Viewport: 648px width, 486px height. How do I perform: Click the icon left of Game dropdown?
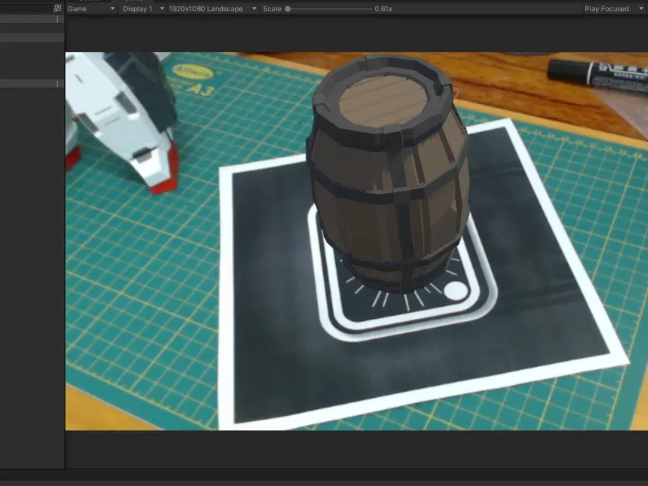57,9
